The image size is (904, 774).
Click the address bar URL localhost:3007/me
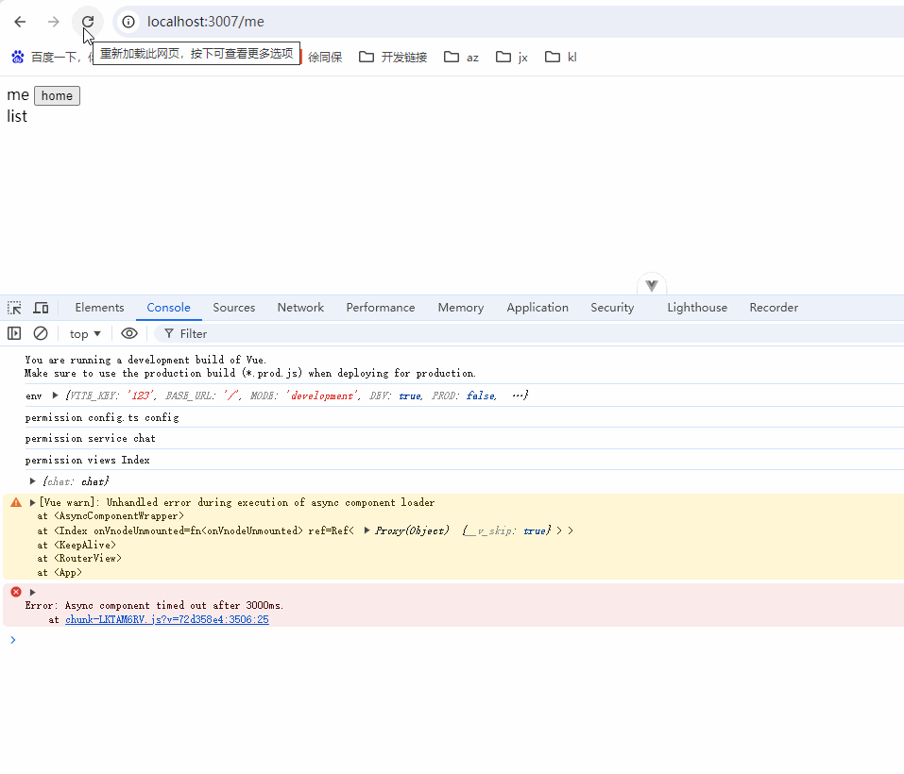[206, 22]
